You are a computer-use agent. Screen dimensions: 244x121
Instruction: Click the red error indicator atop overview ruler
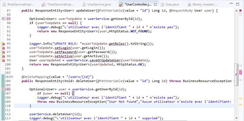[240, 11]
